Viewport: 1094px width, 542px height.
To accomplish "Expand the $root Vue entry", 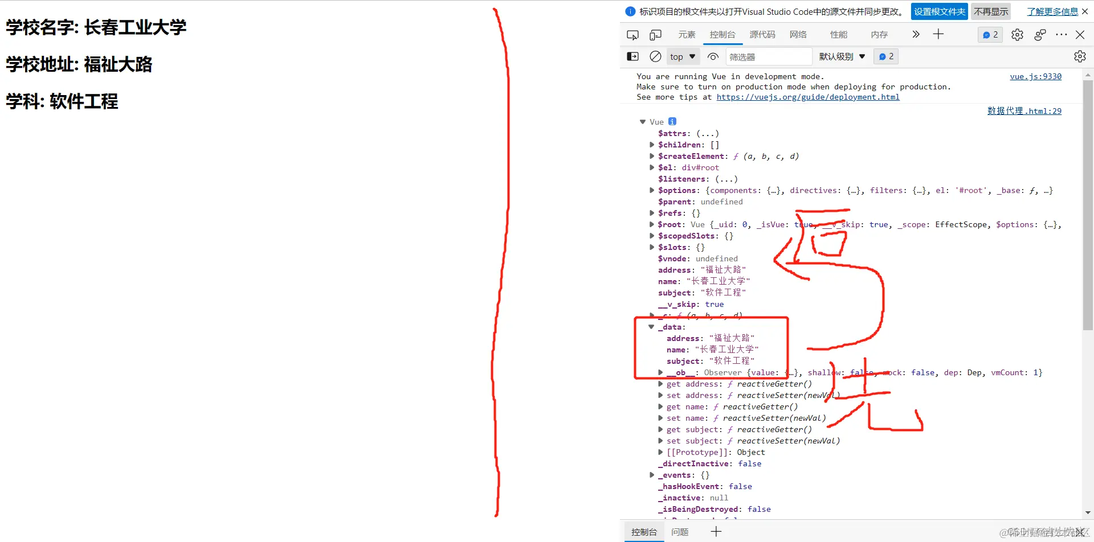I will tap(652, 224).
